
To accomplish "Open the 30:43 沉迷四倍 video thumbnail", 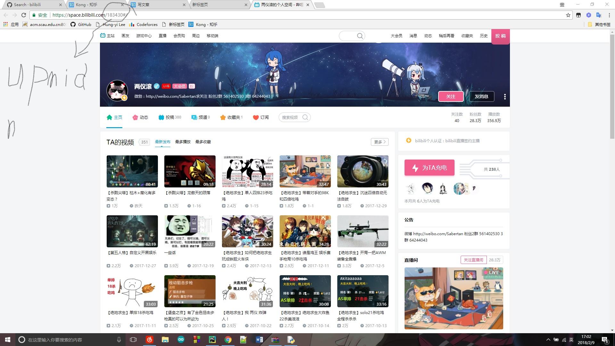I will (x=363, y=171).
